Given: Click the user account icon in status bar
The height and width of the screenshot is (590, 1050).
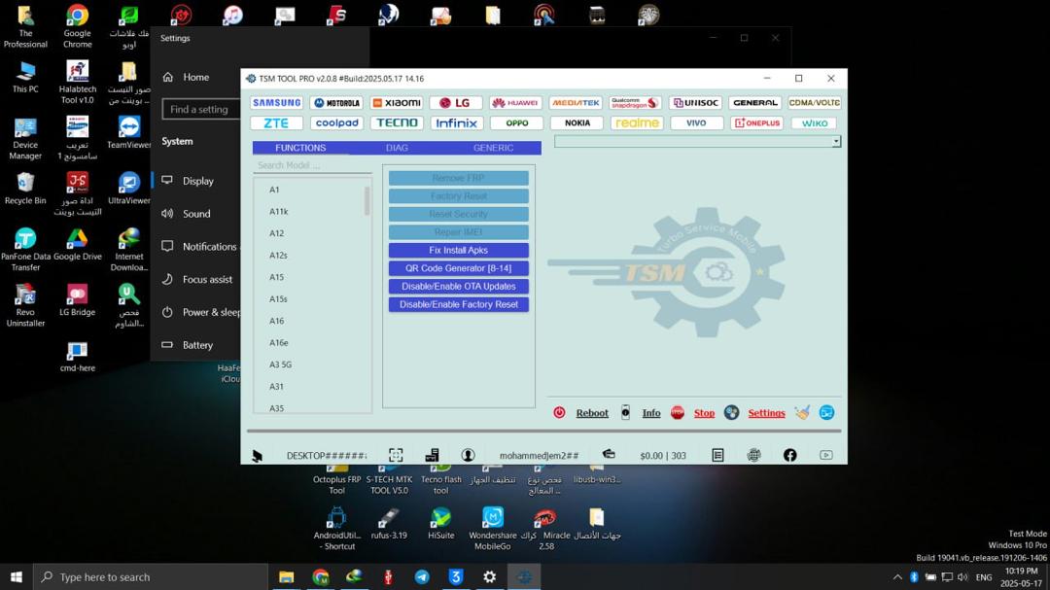Looking at the screenshot, I should pyautogui.click(x=468, y=456).
